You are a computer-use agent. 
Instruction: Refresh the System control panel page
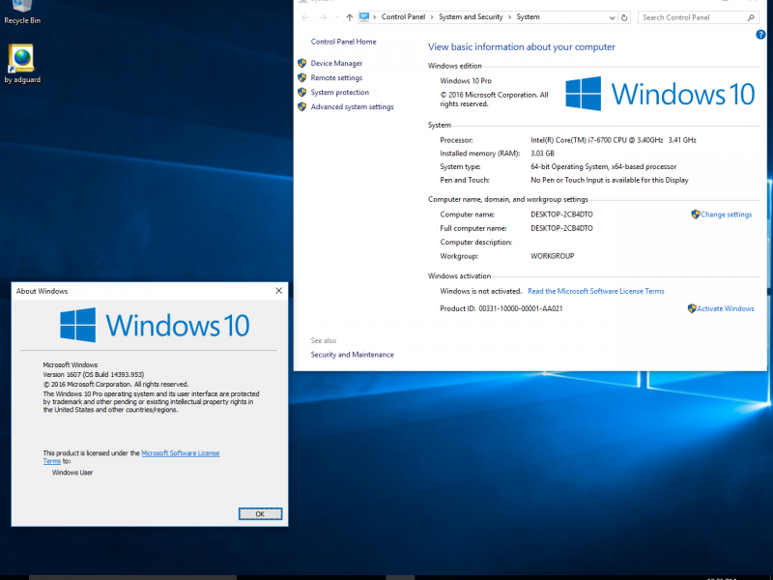(x=624, y=17)
